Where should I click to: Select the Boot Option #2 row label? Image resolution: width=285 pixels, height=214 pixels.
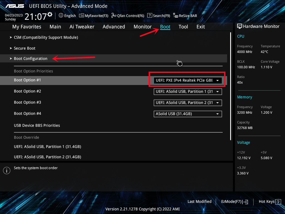28,91
